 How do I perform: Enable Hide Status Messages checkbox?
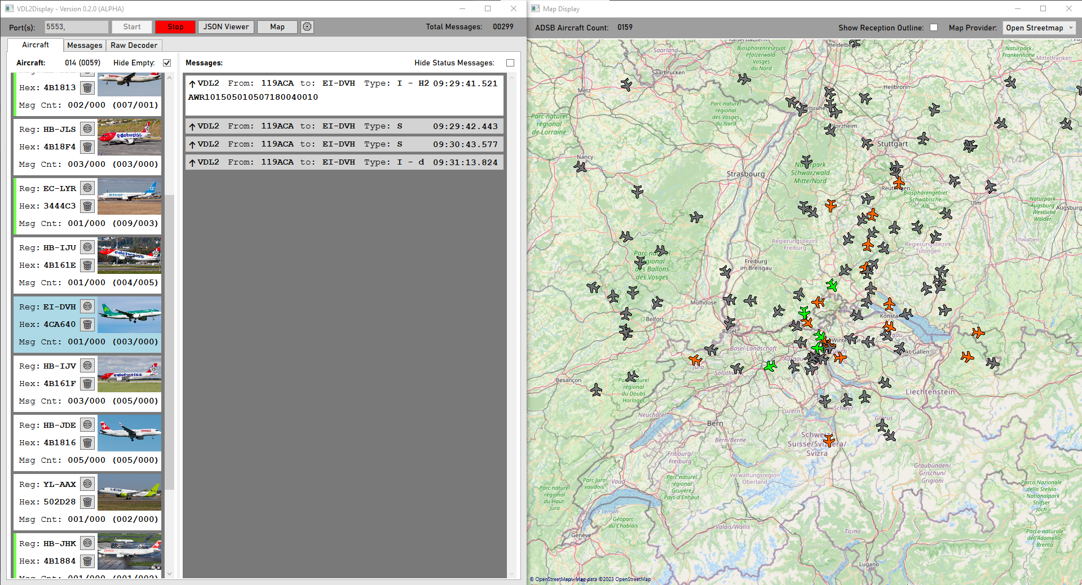(510, 63)
